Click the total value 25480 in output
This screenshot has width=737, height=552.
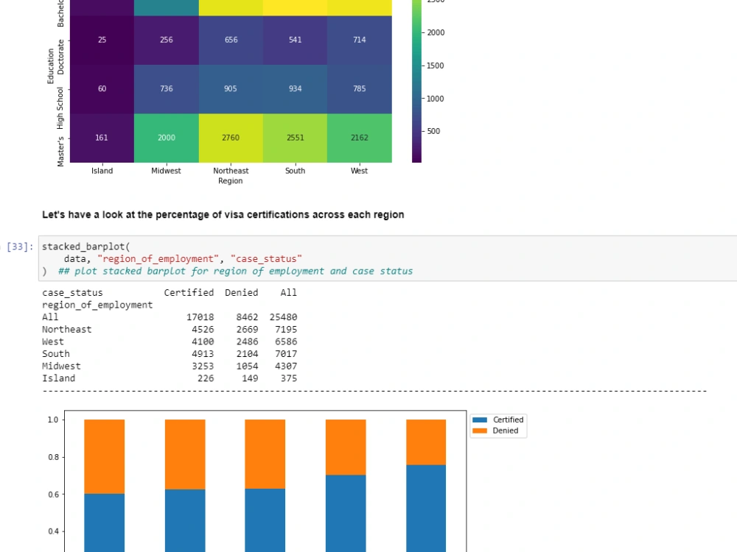(283, 317)
